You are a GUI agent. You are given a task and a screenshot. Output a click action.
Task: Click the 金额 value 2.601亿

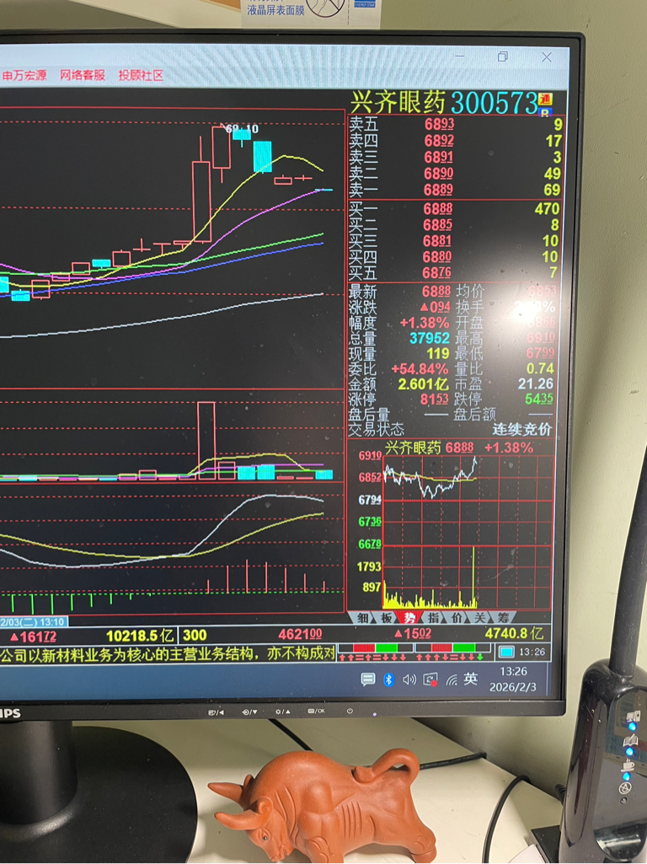424,384
